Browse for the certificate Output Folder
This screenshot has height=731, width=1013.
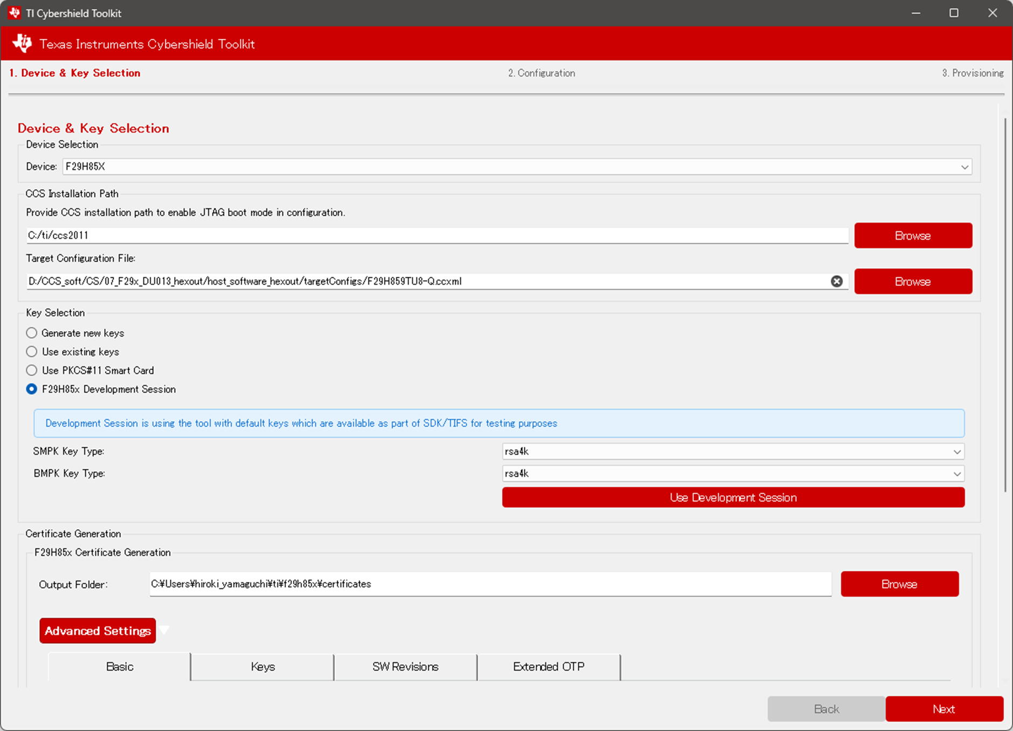(x=900, y=584)
